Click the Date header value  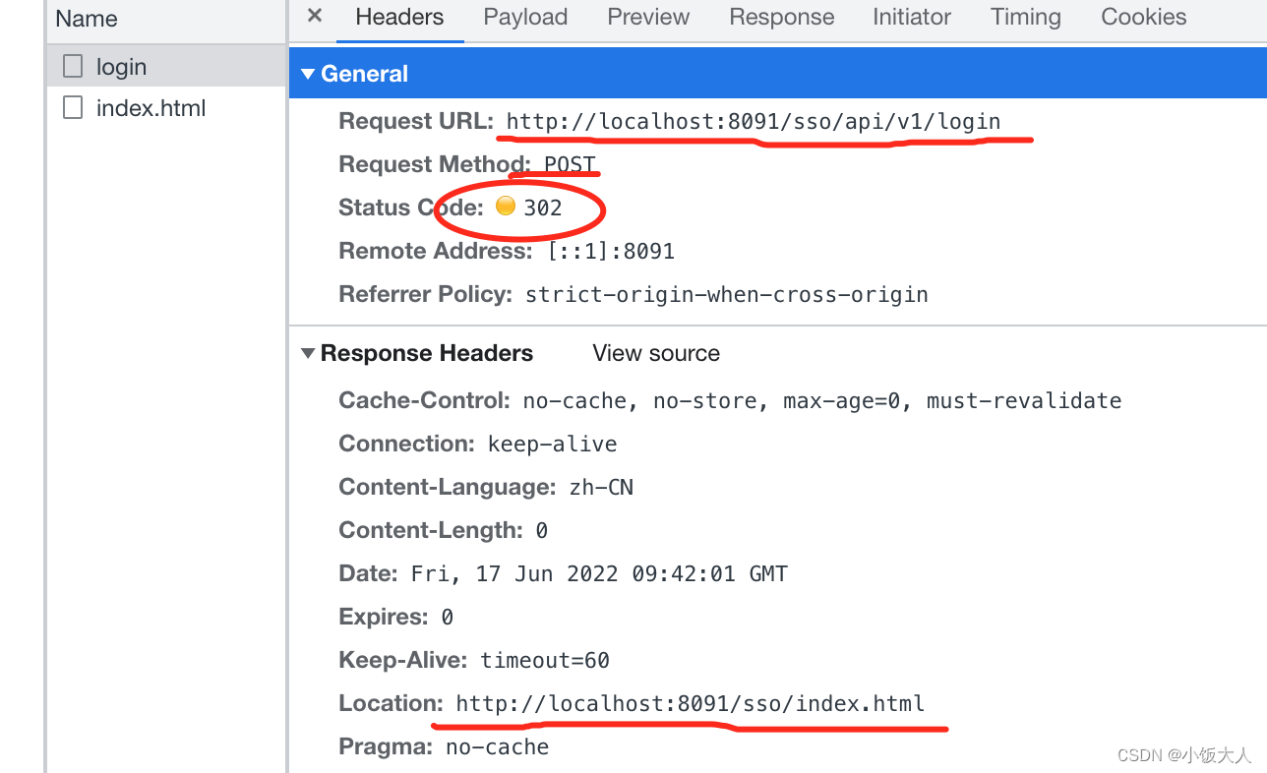pyautogui.click(x=599, y=574)
